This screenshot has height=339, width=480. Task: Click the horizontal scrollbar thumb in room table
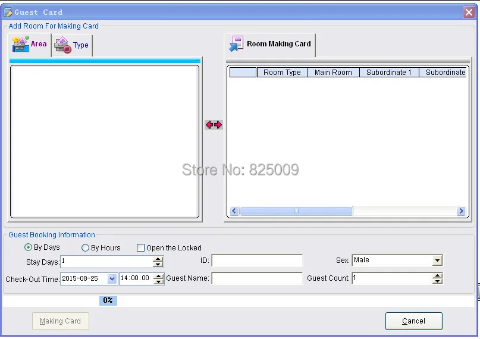point(296,211)
